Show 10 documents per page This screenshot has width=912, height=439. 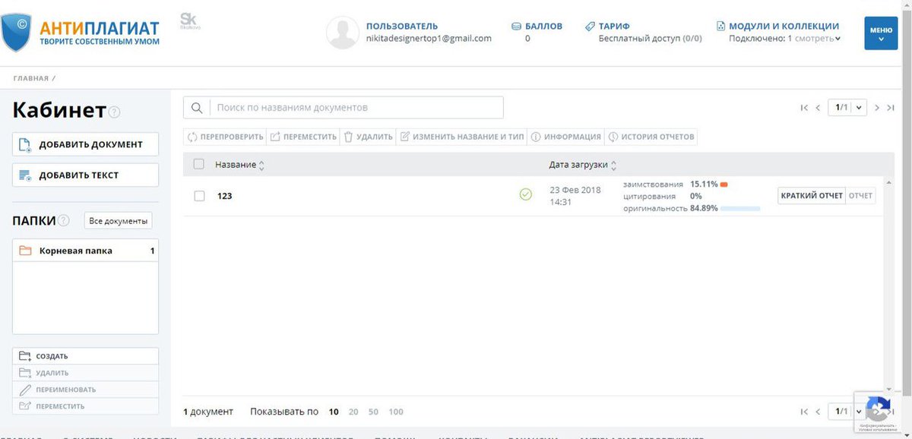(334, 412)
